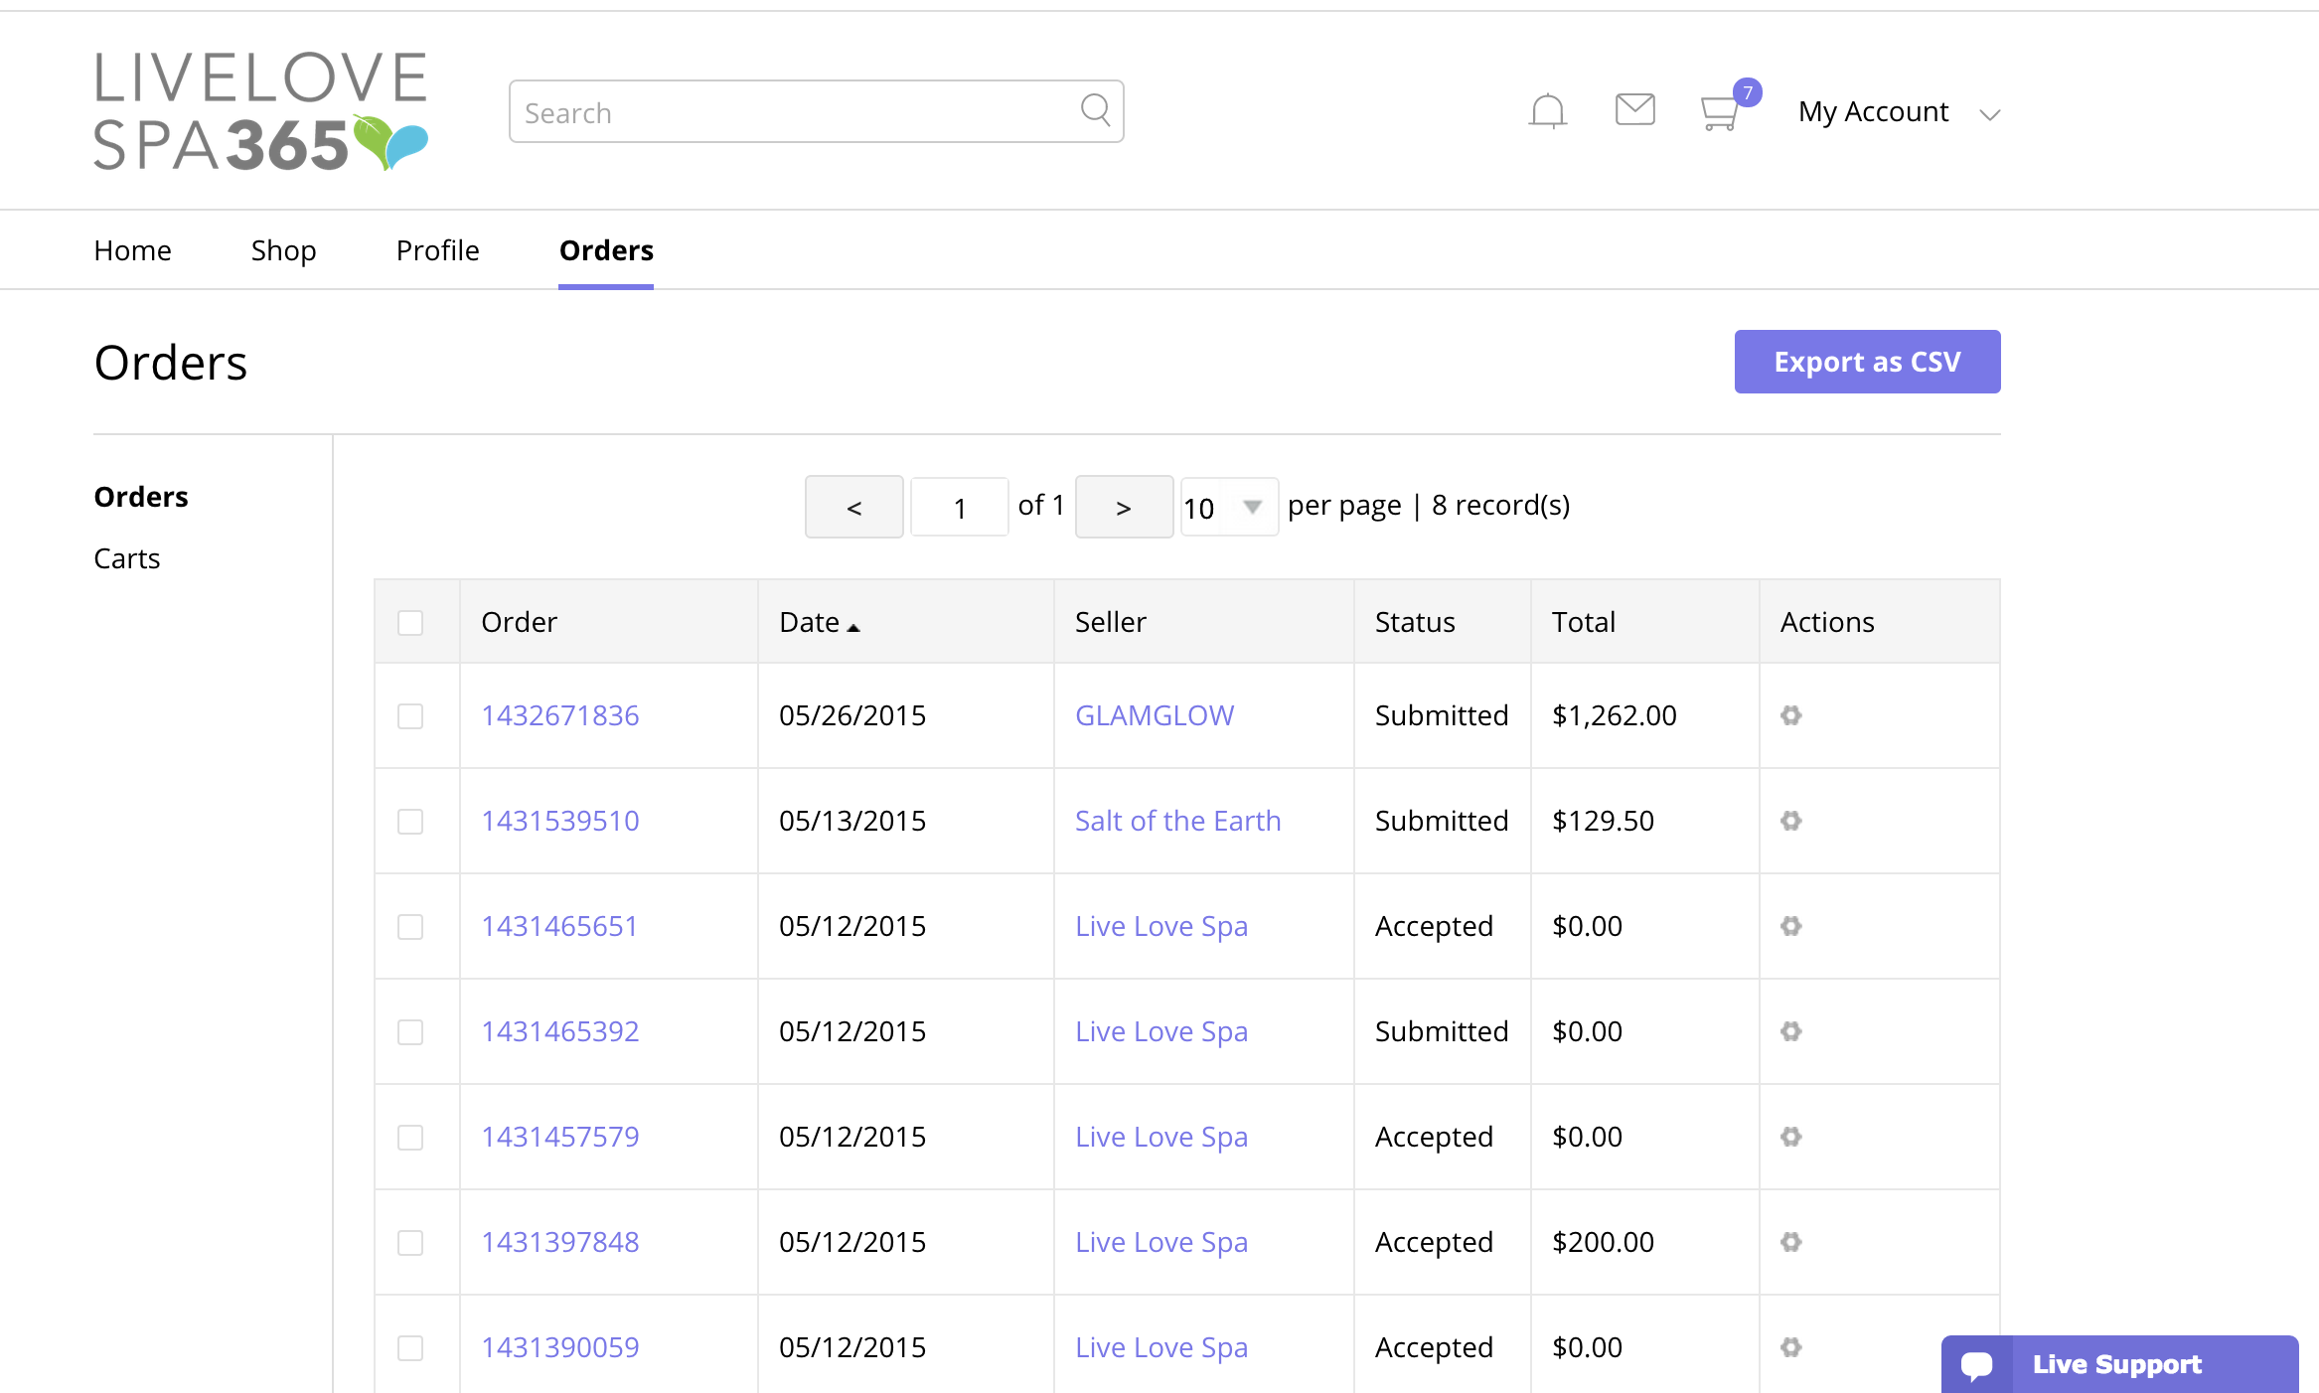Click the LiveLoveSpa365 logo
2319x1393 pixels.
pyautogui.click(x=261, y=111)
